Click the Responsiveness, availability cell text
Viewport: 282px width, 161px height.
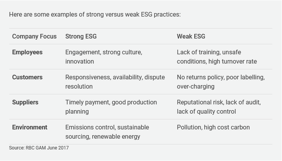point(115,77)
